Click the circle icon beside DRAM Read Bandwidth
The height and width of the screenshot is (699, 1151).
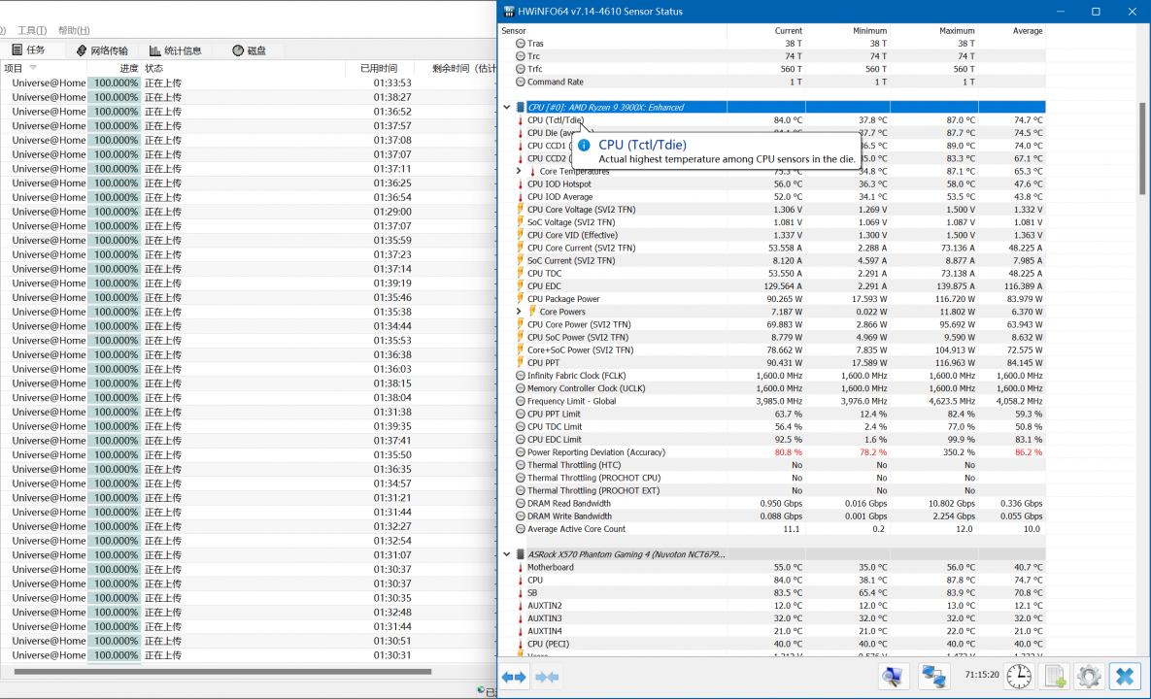[521, 503]
